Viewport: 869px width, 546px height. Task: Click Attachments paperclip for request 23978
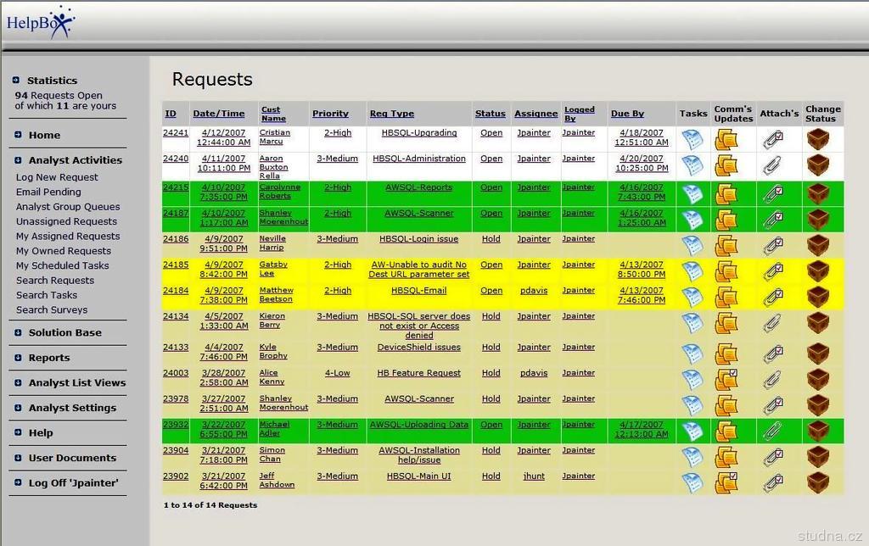click(772, 406)
